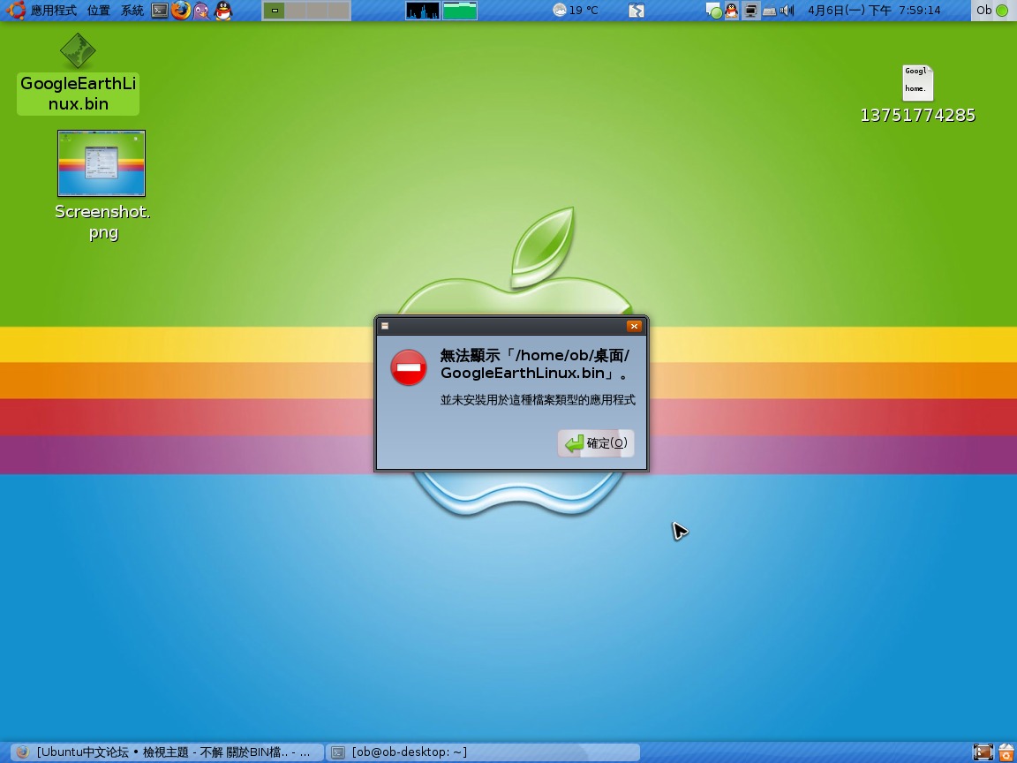Screen dimensions: 1017x763
Task: Click the torn-page applet icon in the panel
Action: pyautogui.click(x=637, y=11)
